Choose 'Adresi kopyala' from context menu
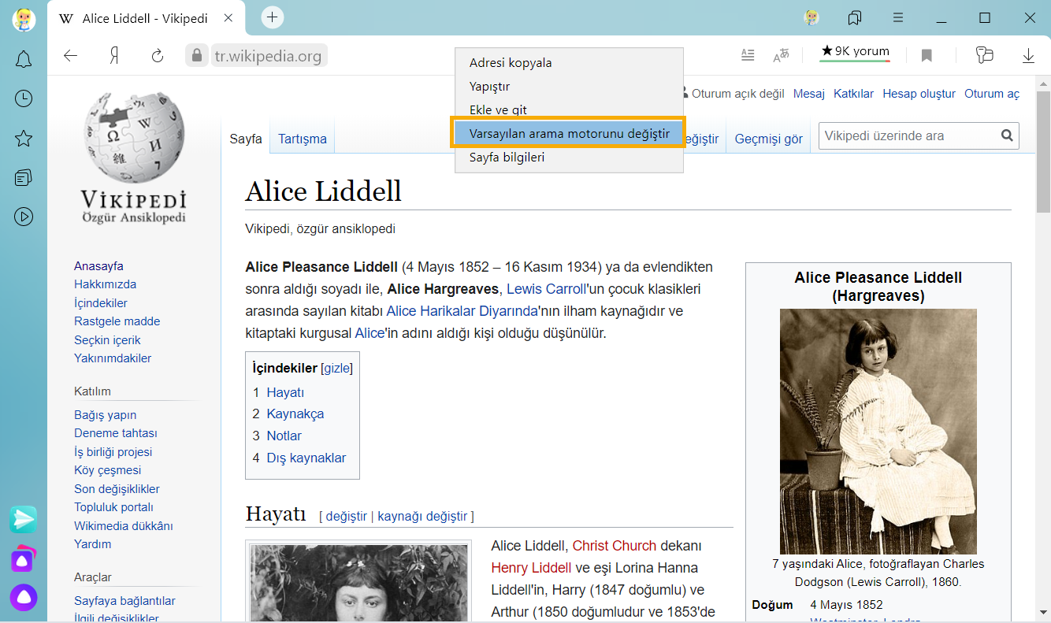 point(569,63)
